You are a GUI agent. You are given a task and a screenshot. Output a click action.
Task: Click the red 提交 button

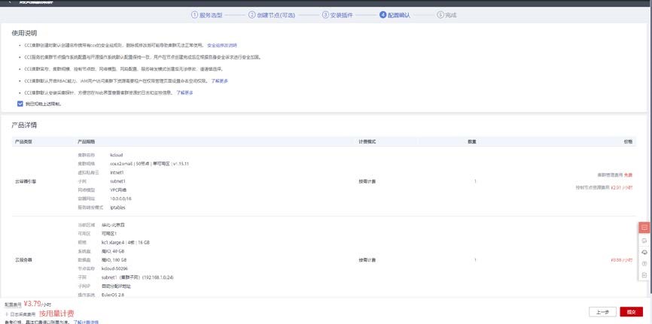(631, 312)
